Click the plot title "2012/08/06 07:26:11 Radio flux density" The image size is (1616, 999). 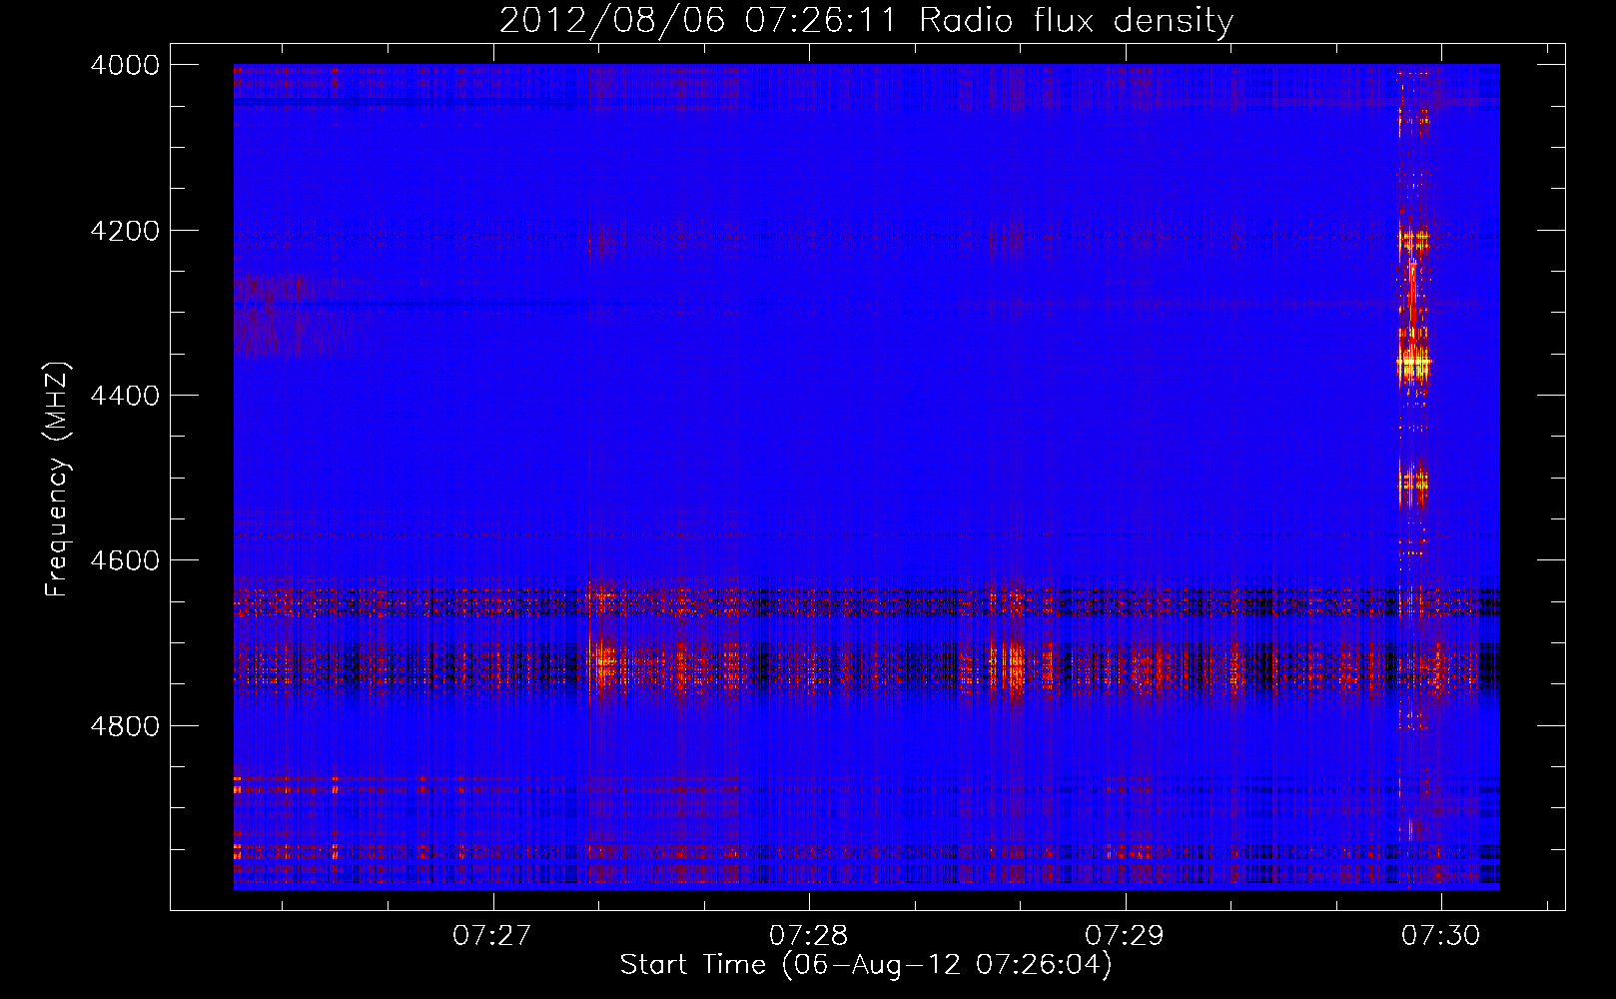point(866,20)
